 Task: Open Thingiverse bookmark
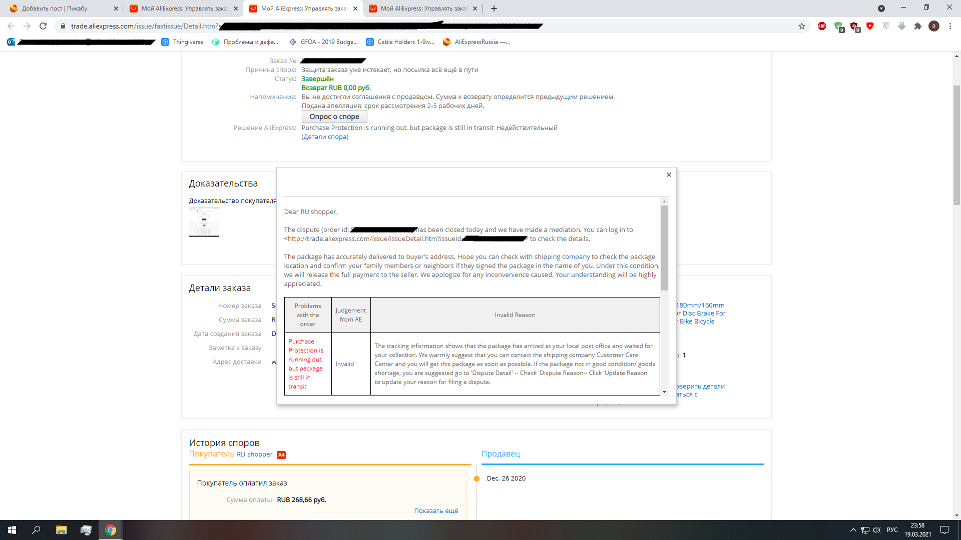(x=183, y=42)
